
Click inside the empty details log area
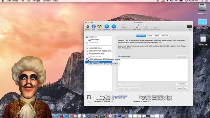153,70
